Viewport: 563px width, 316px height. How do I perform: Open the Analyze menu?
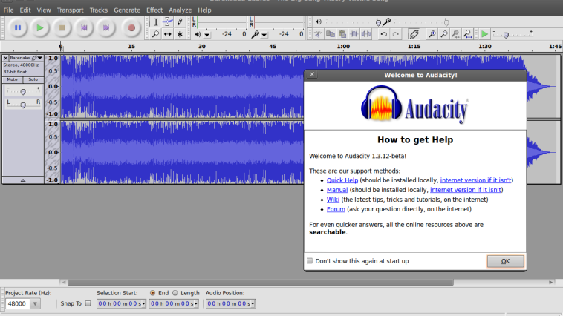pos(180,10)
